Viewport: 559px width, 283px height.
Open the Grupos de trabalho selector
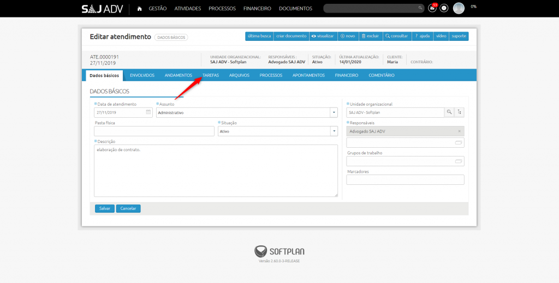(x=459, y=161)
